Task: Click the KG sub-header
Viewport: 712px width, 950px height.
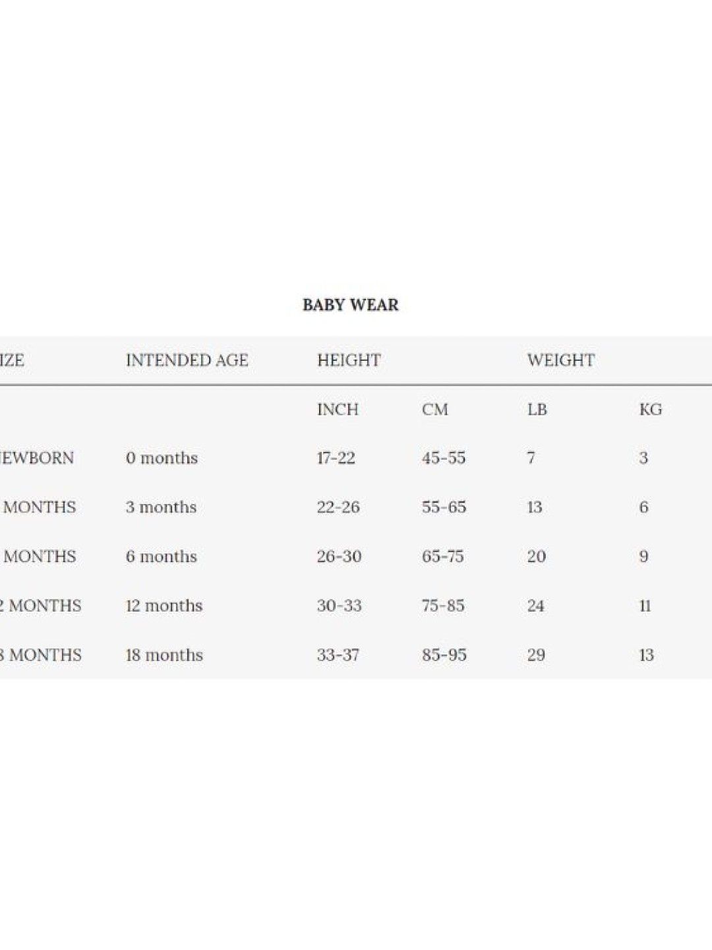Action: [651, 410]
